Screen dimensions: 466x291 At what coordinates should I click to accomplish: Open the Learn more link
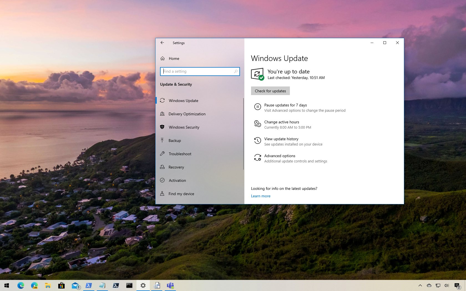[260, 196]
